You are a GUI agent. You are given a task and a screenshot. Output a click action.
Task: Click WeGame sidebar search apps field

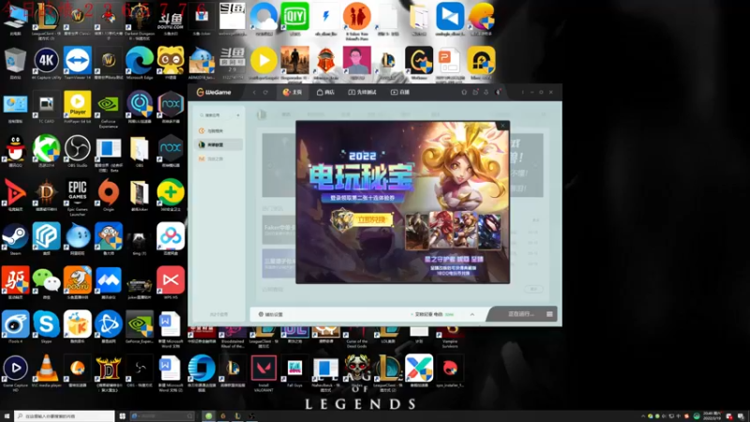click(216, 115)
